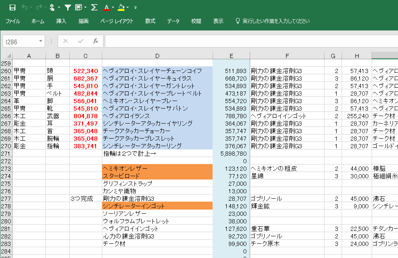Click inside the formula bar
The width and height of the screenshot is (398, 258).
tap(251, 41)
